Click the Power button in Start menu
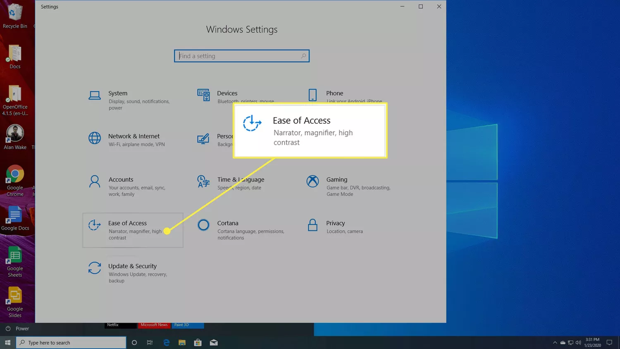Viewport: 620px width, 349px height. coord(17,329)
